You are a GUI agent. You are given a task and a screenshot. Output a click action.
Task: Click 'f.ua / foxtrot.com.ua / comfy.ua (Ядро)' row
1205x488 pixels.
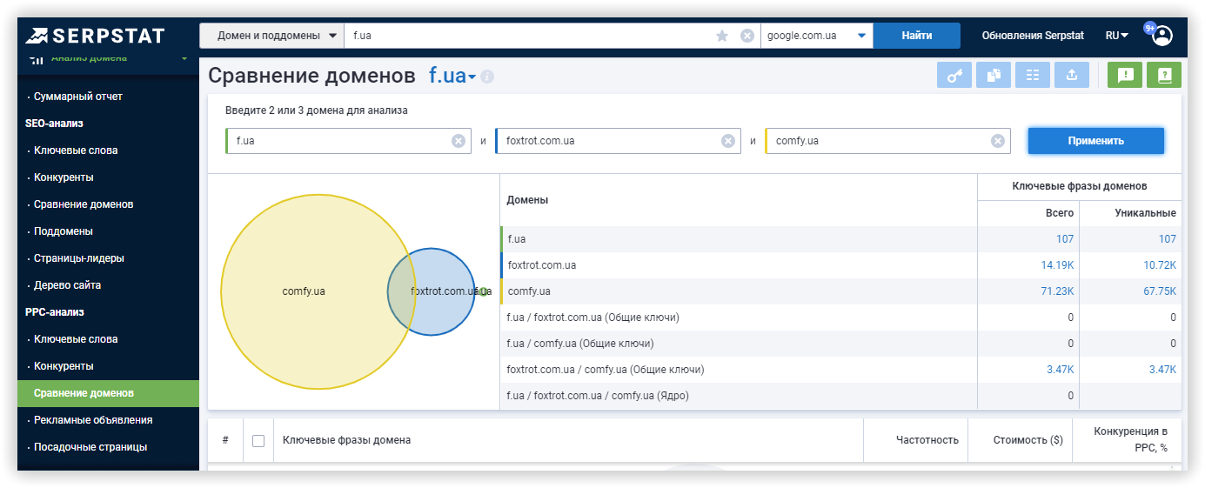(840, 396)
